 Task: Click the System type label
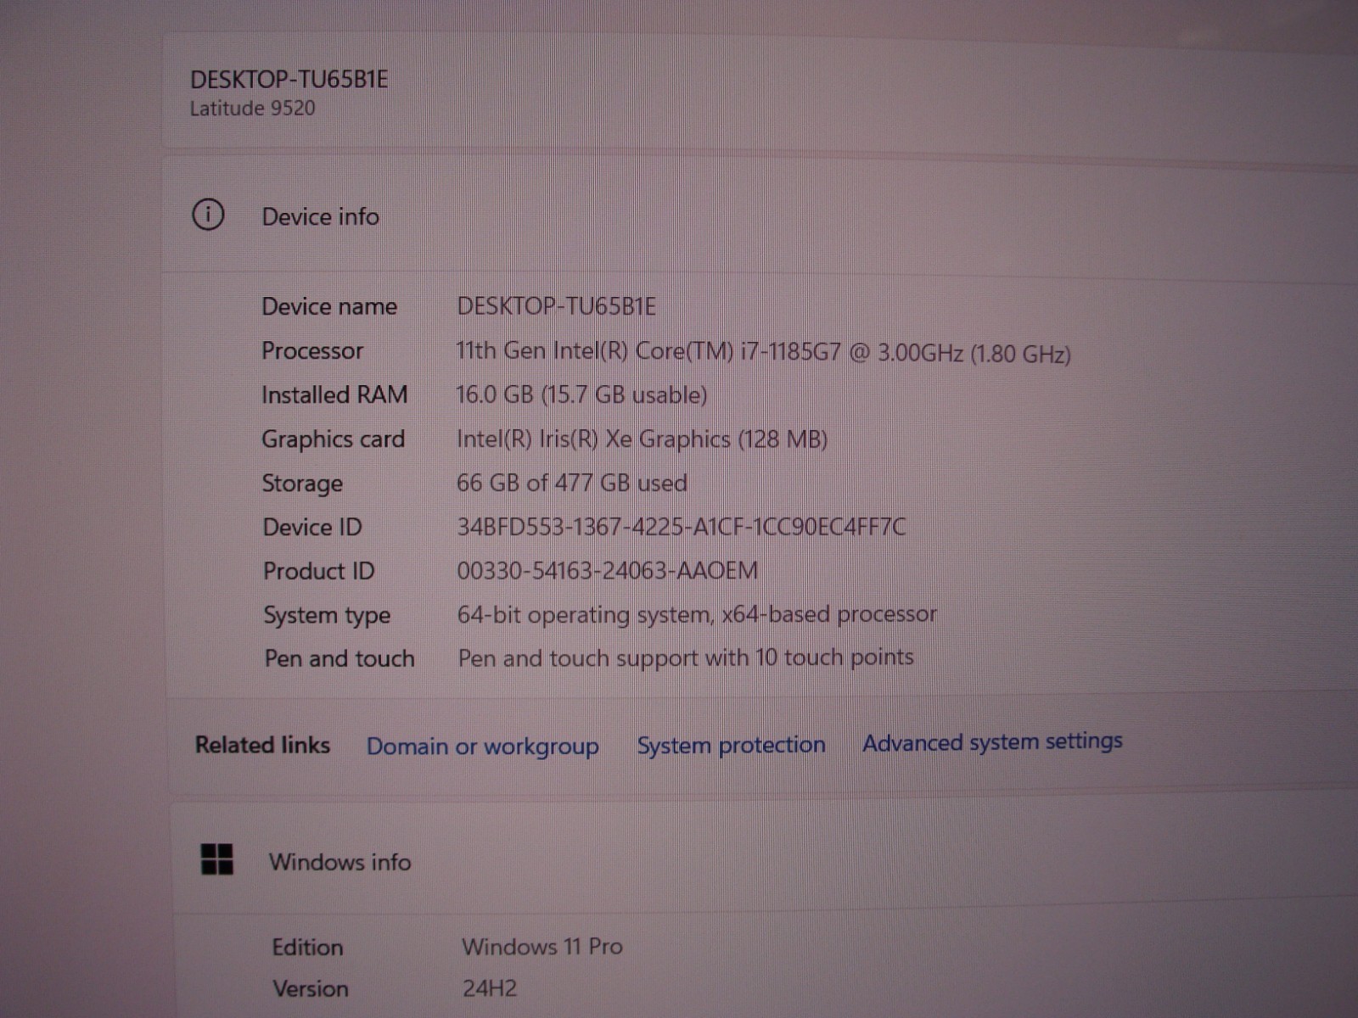click(x=327, y=615)
